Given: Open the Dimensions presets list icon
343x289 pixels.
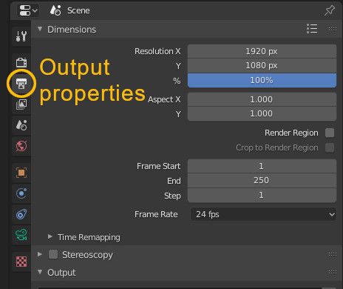Looking at the screenshot, I should coord(312,29).
